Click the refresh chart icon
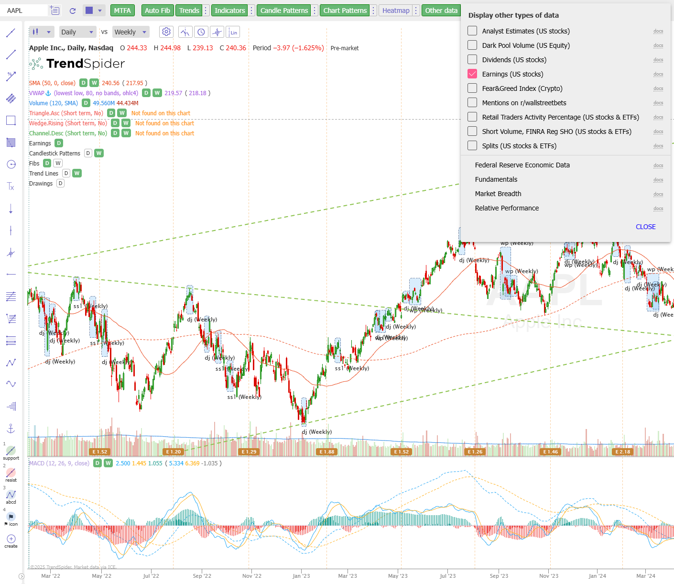 [x=73, y=11]
